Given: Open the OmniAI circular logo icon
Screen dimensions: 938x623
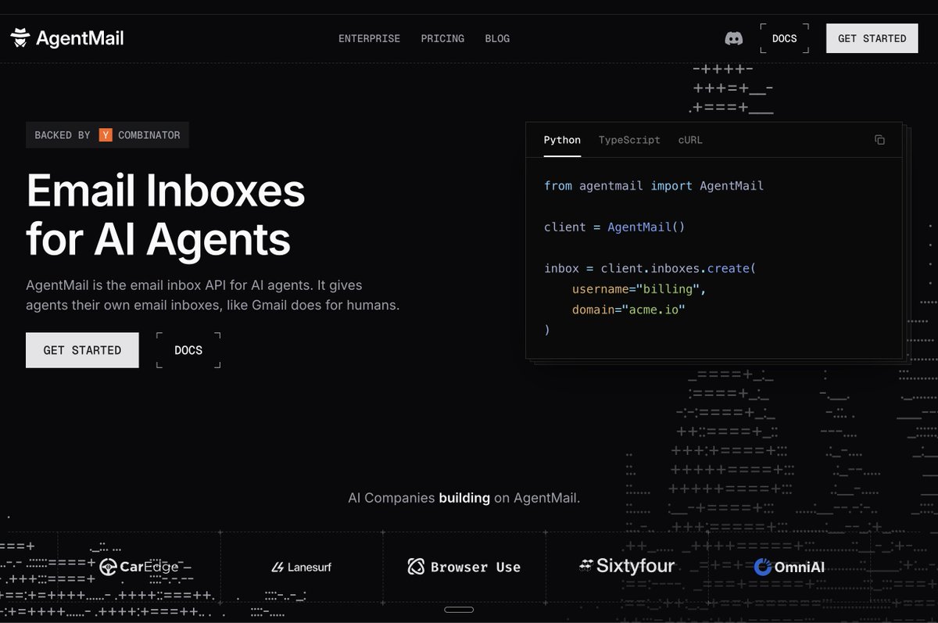Looking at the screenshot, I should tap(762, 567).
